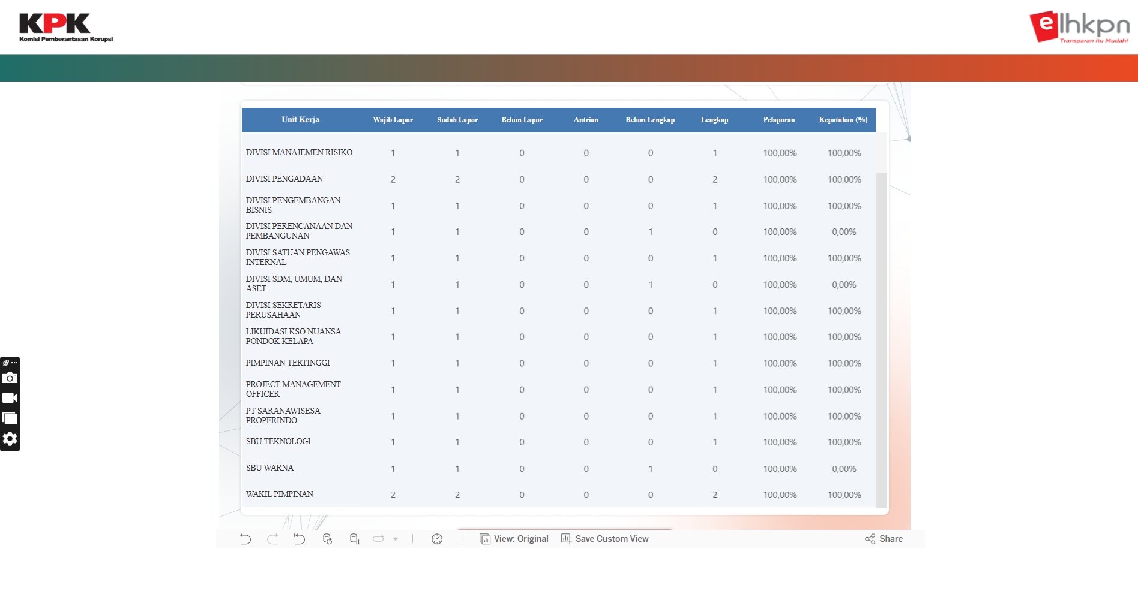
Task: Click the Pelaporan column header
Action: (779, 120)
